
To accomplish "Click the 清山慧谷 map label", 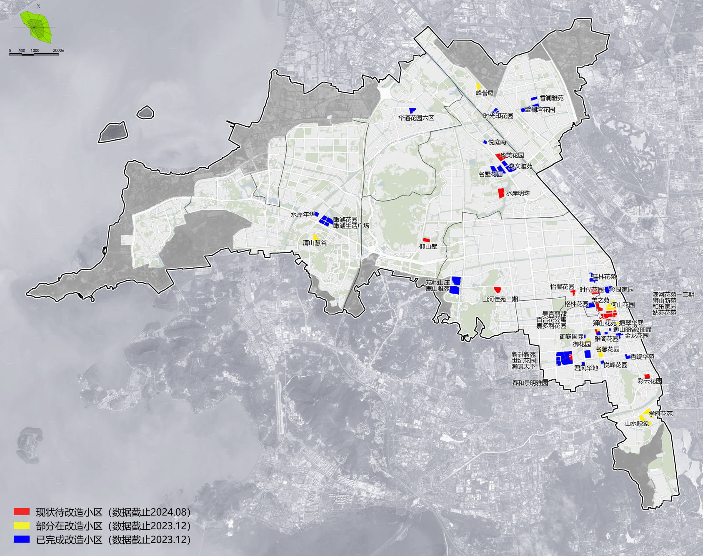I will (314, 243).
